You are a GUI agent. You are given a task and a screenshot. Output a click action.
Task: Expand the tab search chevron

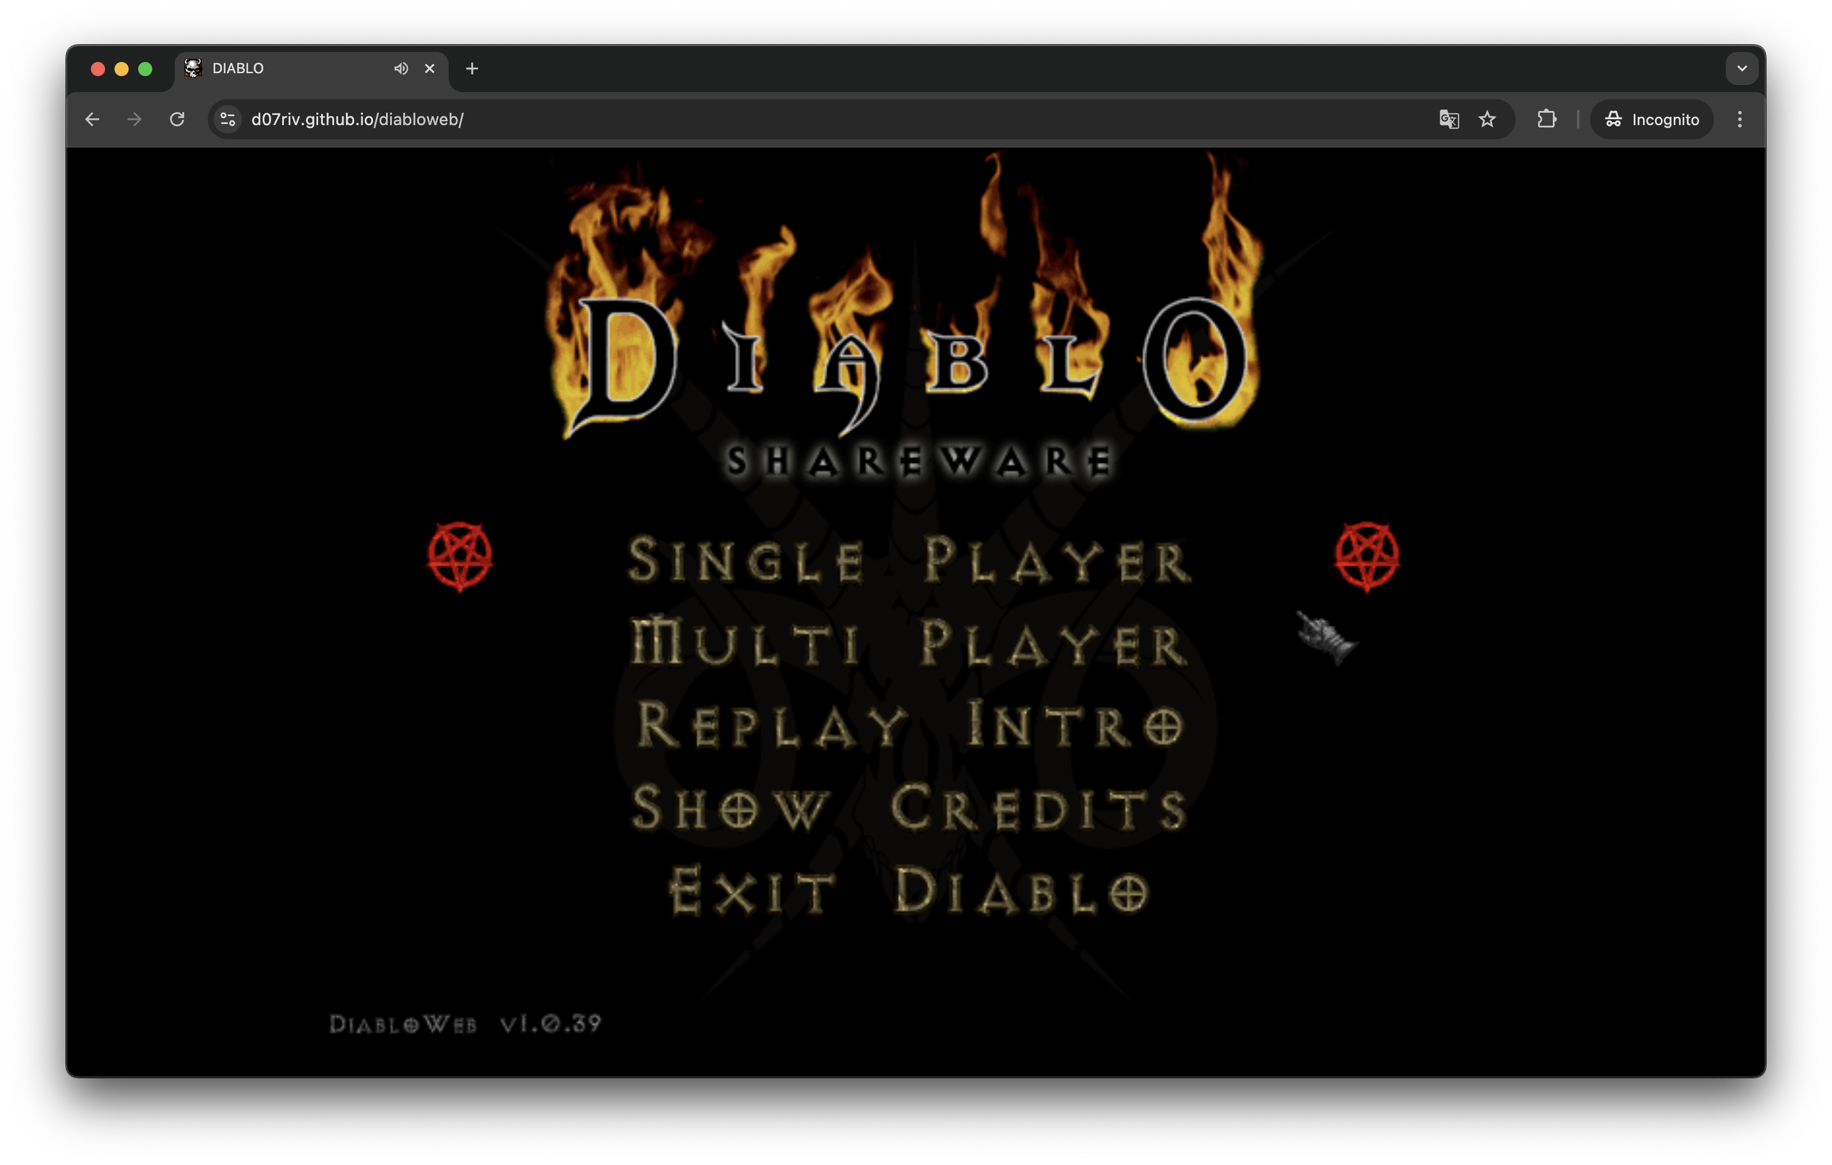(1742, 68)
